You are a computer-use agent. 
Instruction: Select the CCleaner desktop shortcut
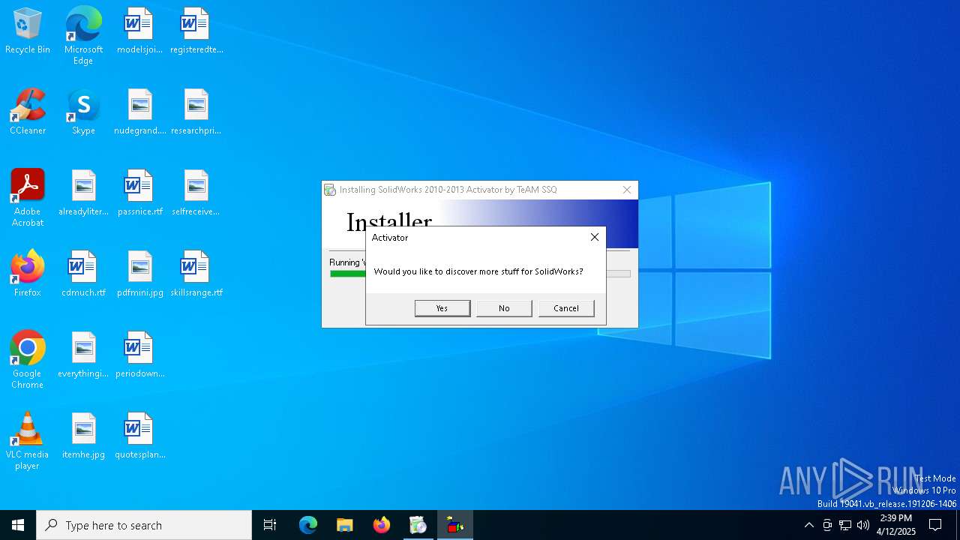pos(28,112)
